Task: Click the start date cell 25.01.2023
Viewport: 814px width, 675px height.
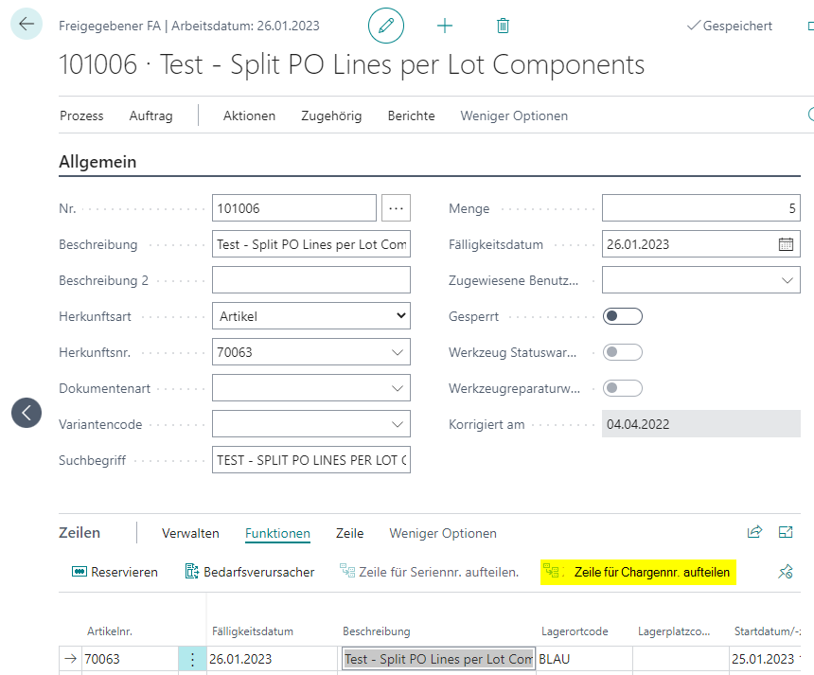Action: point(765,659)
